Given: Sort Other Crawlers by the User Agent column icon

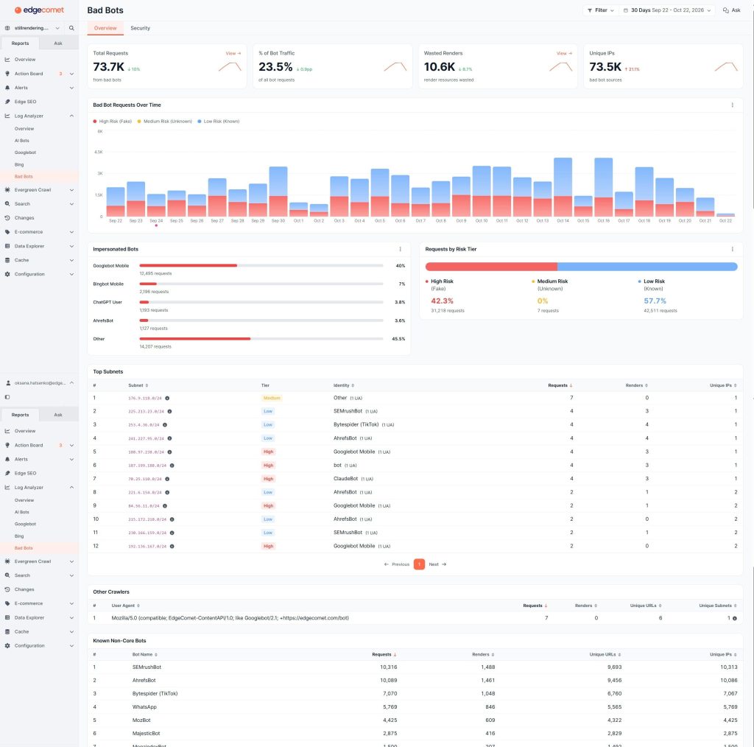Looking at the screenshot, I should tap(138, 606).
